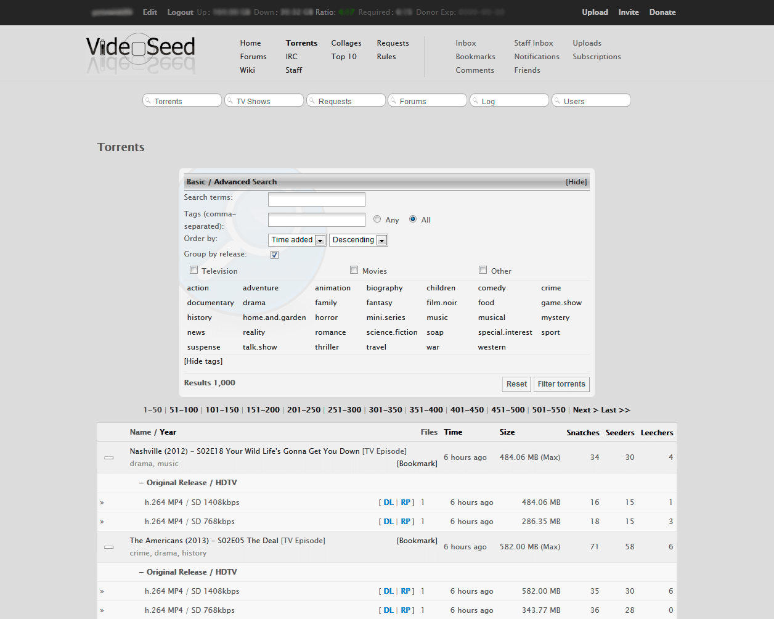Image resolution: width=774 pixels, height=619 pixels.
Task: Select the Any tags radio button
Action: point(377,219)
